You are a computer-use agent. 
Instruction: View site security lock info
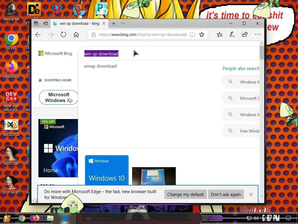click(93, 34)
